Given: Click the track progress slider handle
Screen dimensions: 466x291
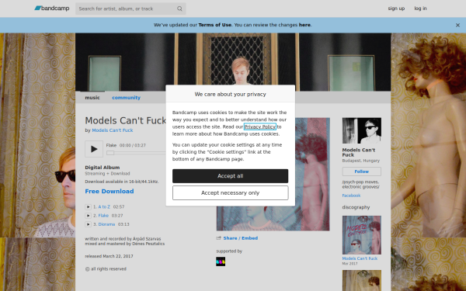Looking at the screenshot, I should coord(110,153).
